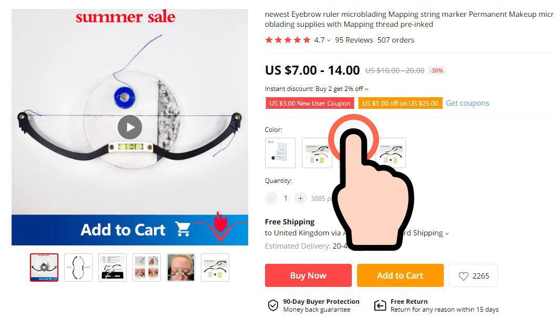Screen dimensions: 559x319
Task: Click the Buyer Protection shield icon
Action: pyautogui.click(x=273, y=305)
